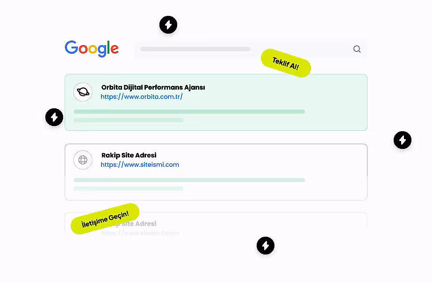Image resolution: width=432 pixels, height=282 pixels.
Task: Click the magnifier search icon
Action: tap(357, 49)
